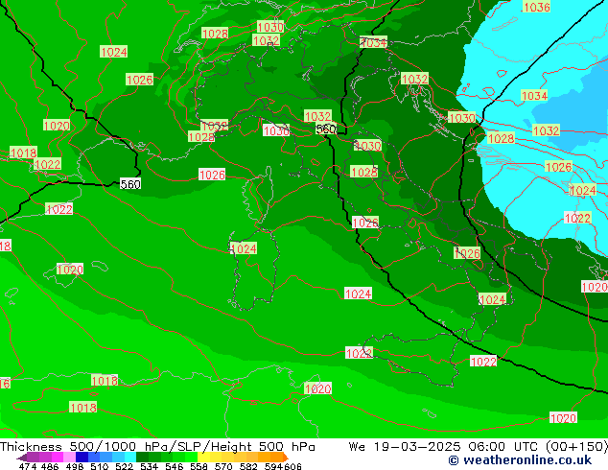This screenshot has width=608, height=470.
Task: Click the 1022 label over western Sicily
Action: 359,353
